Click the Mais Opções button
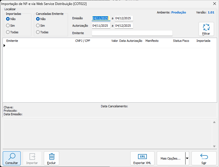Image resolution: width=219 pixels, height=167 pixels. pos(171,158)
